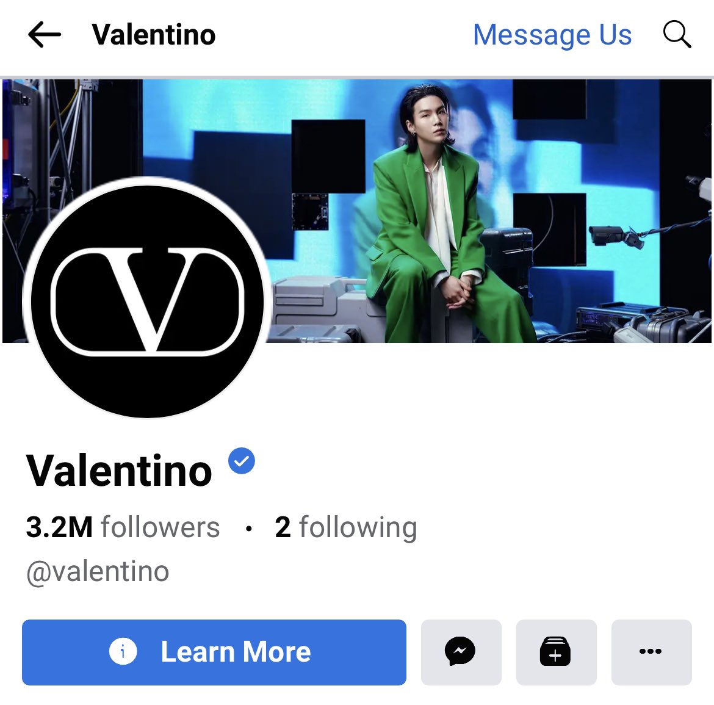Tap the blue verified checkmark badge
This screenshot has height=705, width=714.
coord(241,461)
